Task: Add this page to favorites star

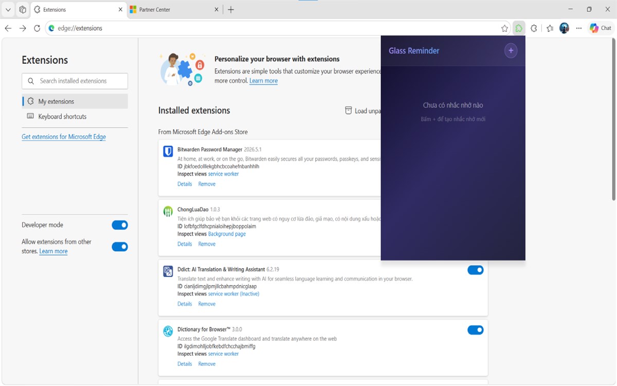Action: tap(504, 28)
